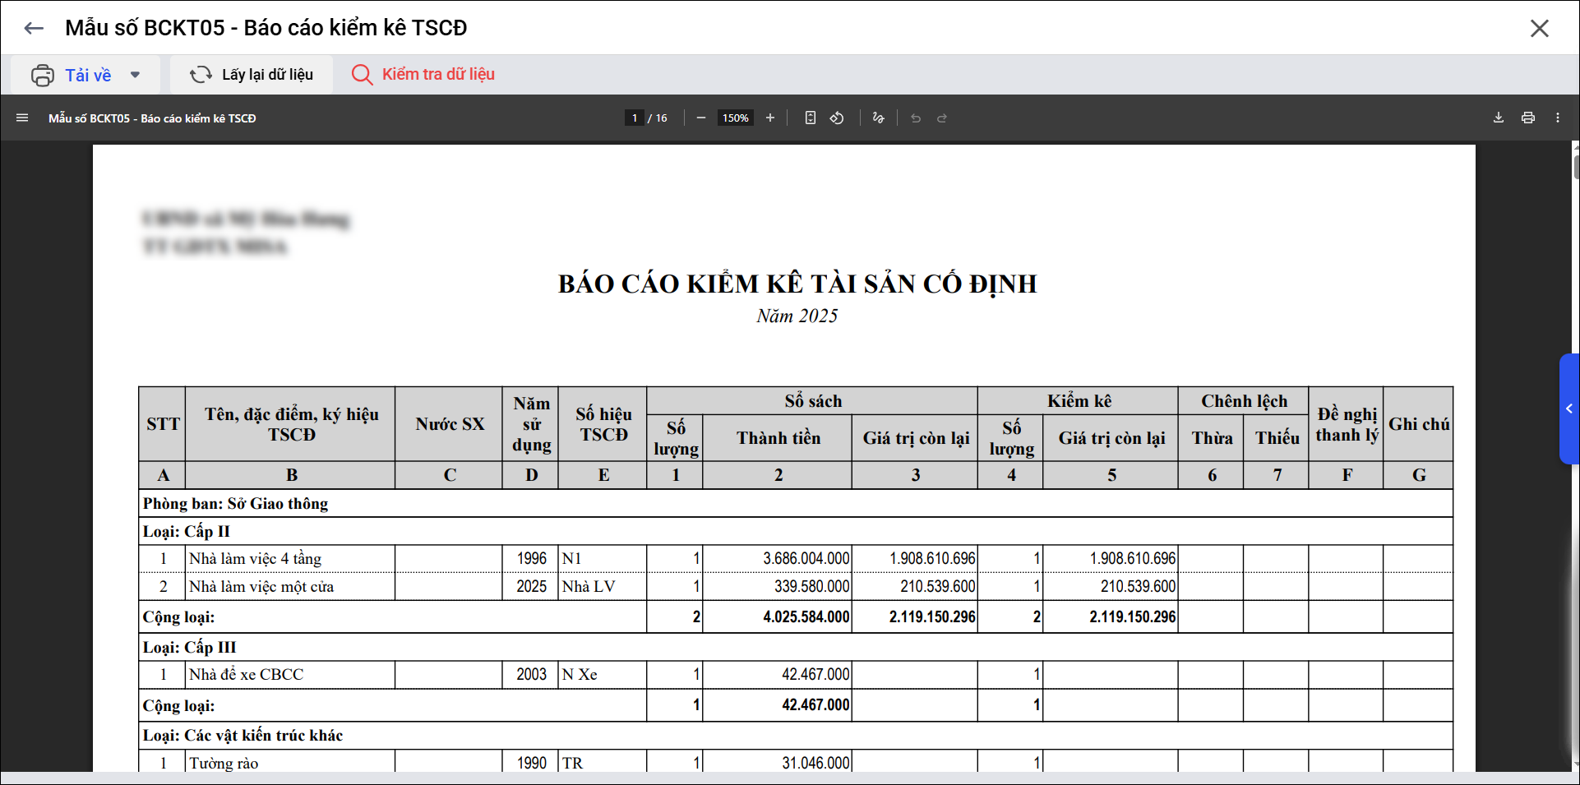Click Lấy lại dữ liệu refresh button
Viewport: 1580px width, 785px height.
(252, 75)
